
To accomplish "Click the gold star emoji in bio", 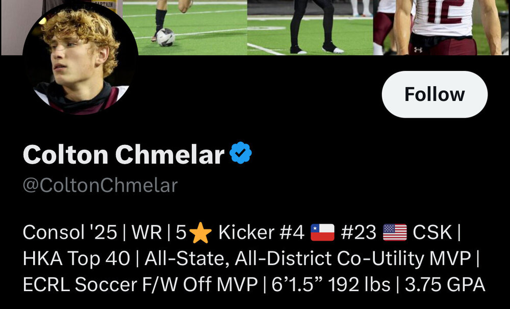I will coord(200,233).
